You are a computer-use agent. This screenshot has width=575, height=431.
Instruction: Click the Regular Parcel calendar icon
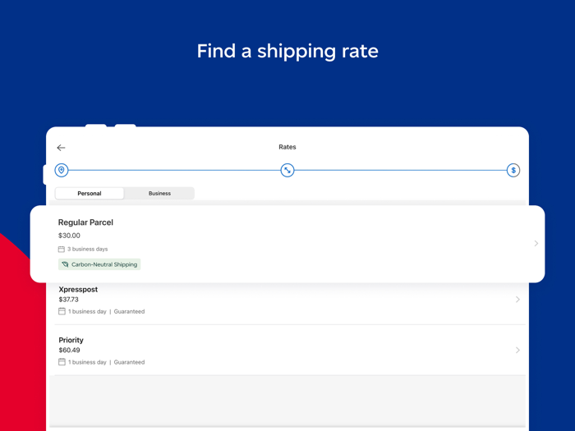click(62, 249)
